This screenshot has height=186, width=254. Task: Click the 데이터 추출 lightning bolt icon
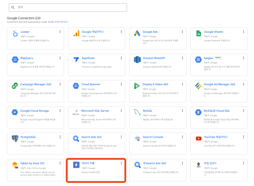[x=76, y=165]
